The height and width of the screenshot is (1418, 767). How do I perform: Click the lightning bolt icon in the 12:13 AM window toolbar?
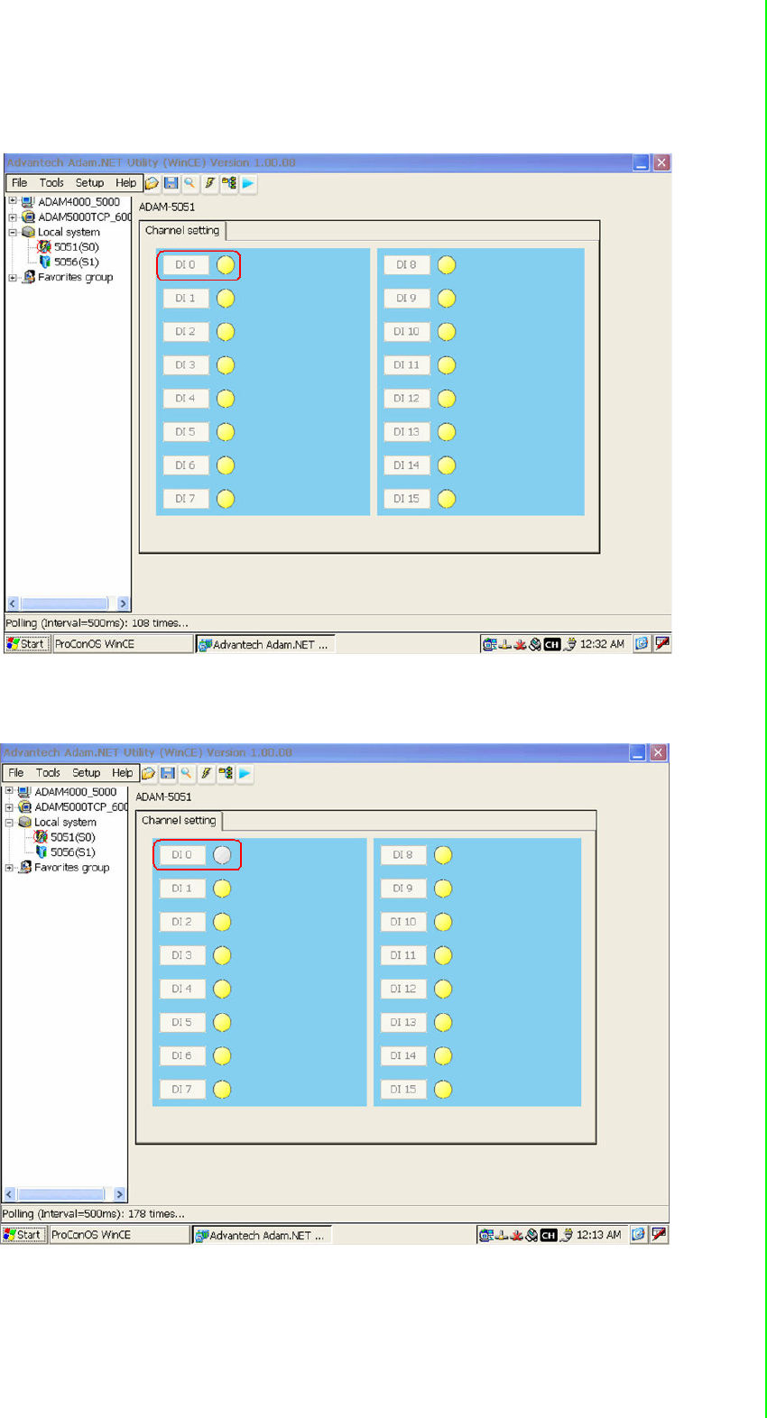click(206, 773)
